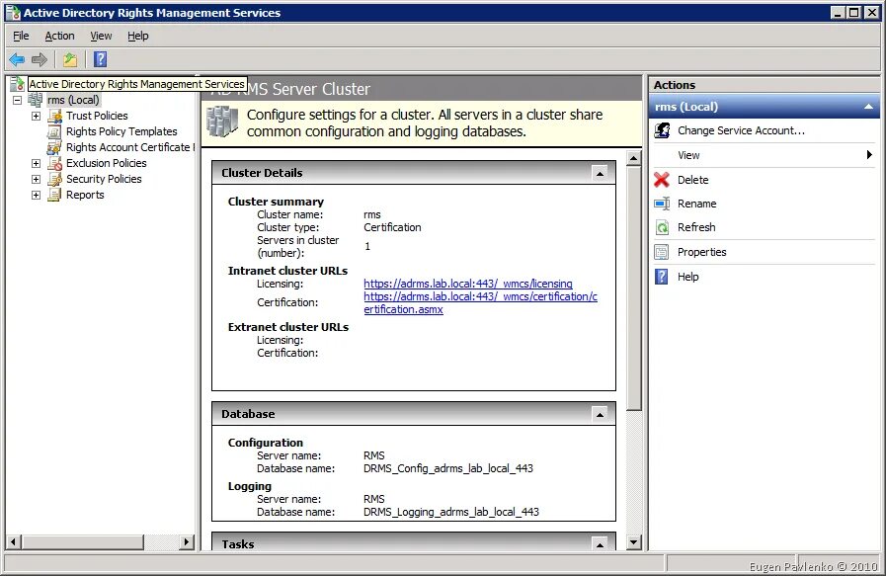Click the toolbar Help question-mark icon
This screenshot has width=886, height=576.
100,59
